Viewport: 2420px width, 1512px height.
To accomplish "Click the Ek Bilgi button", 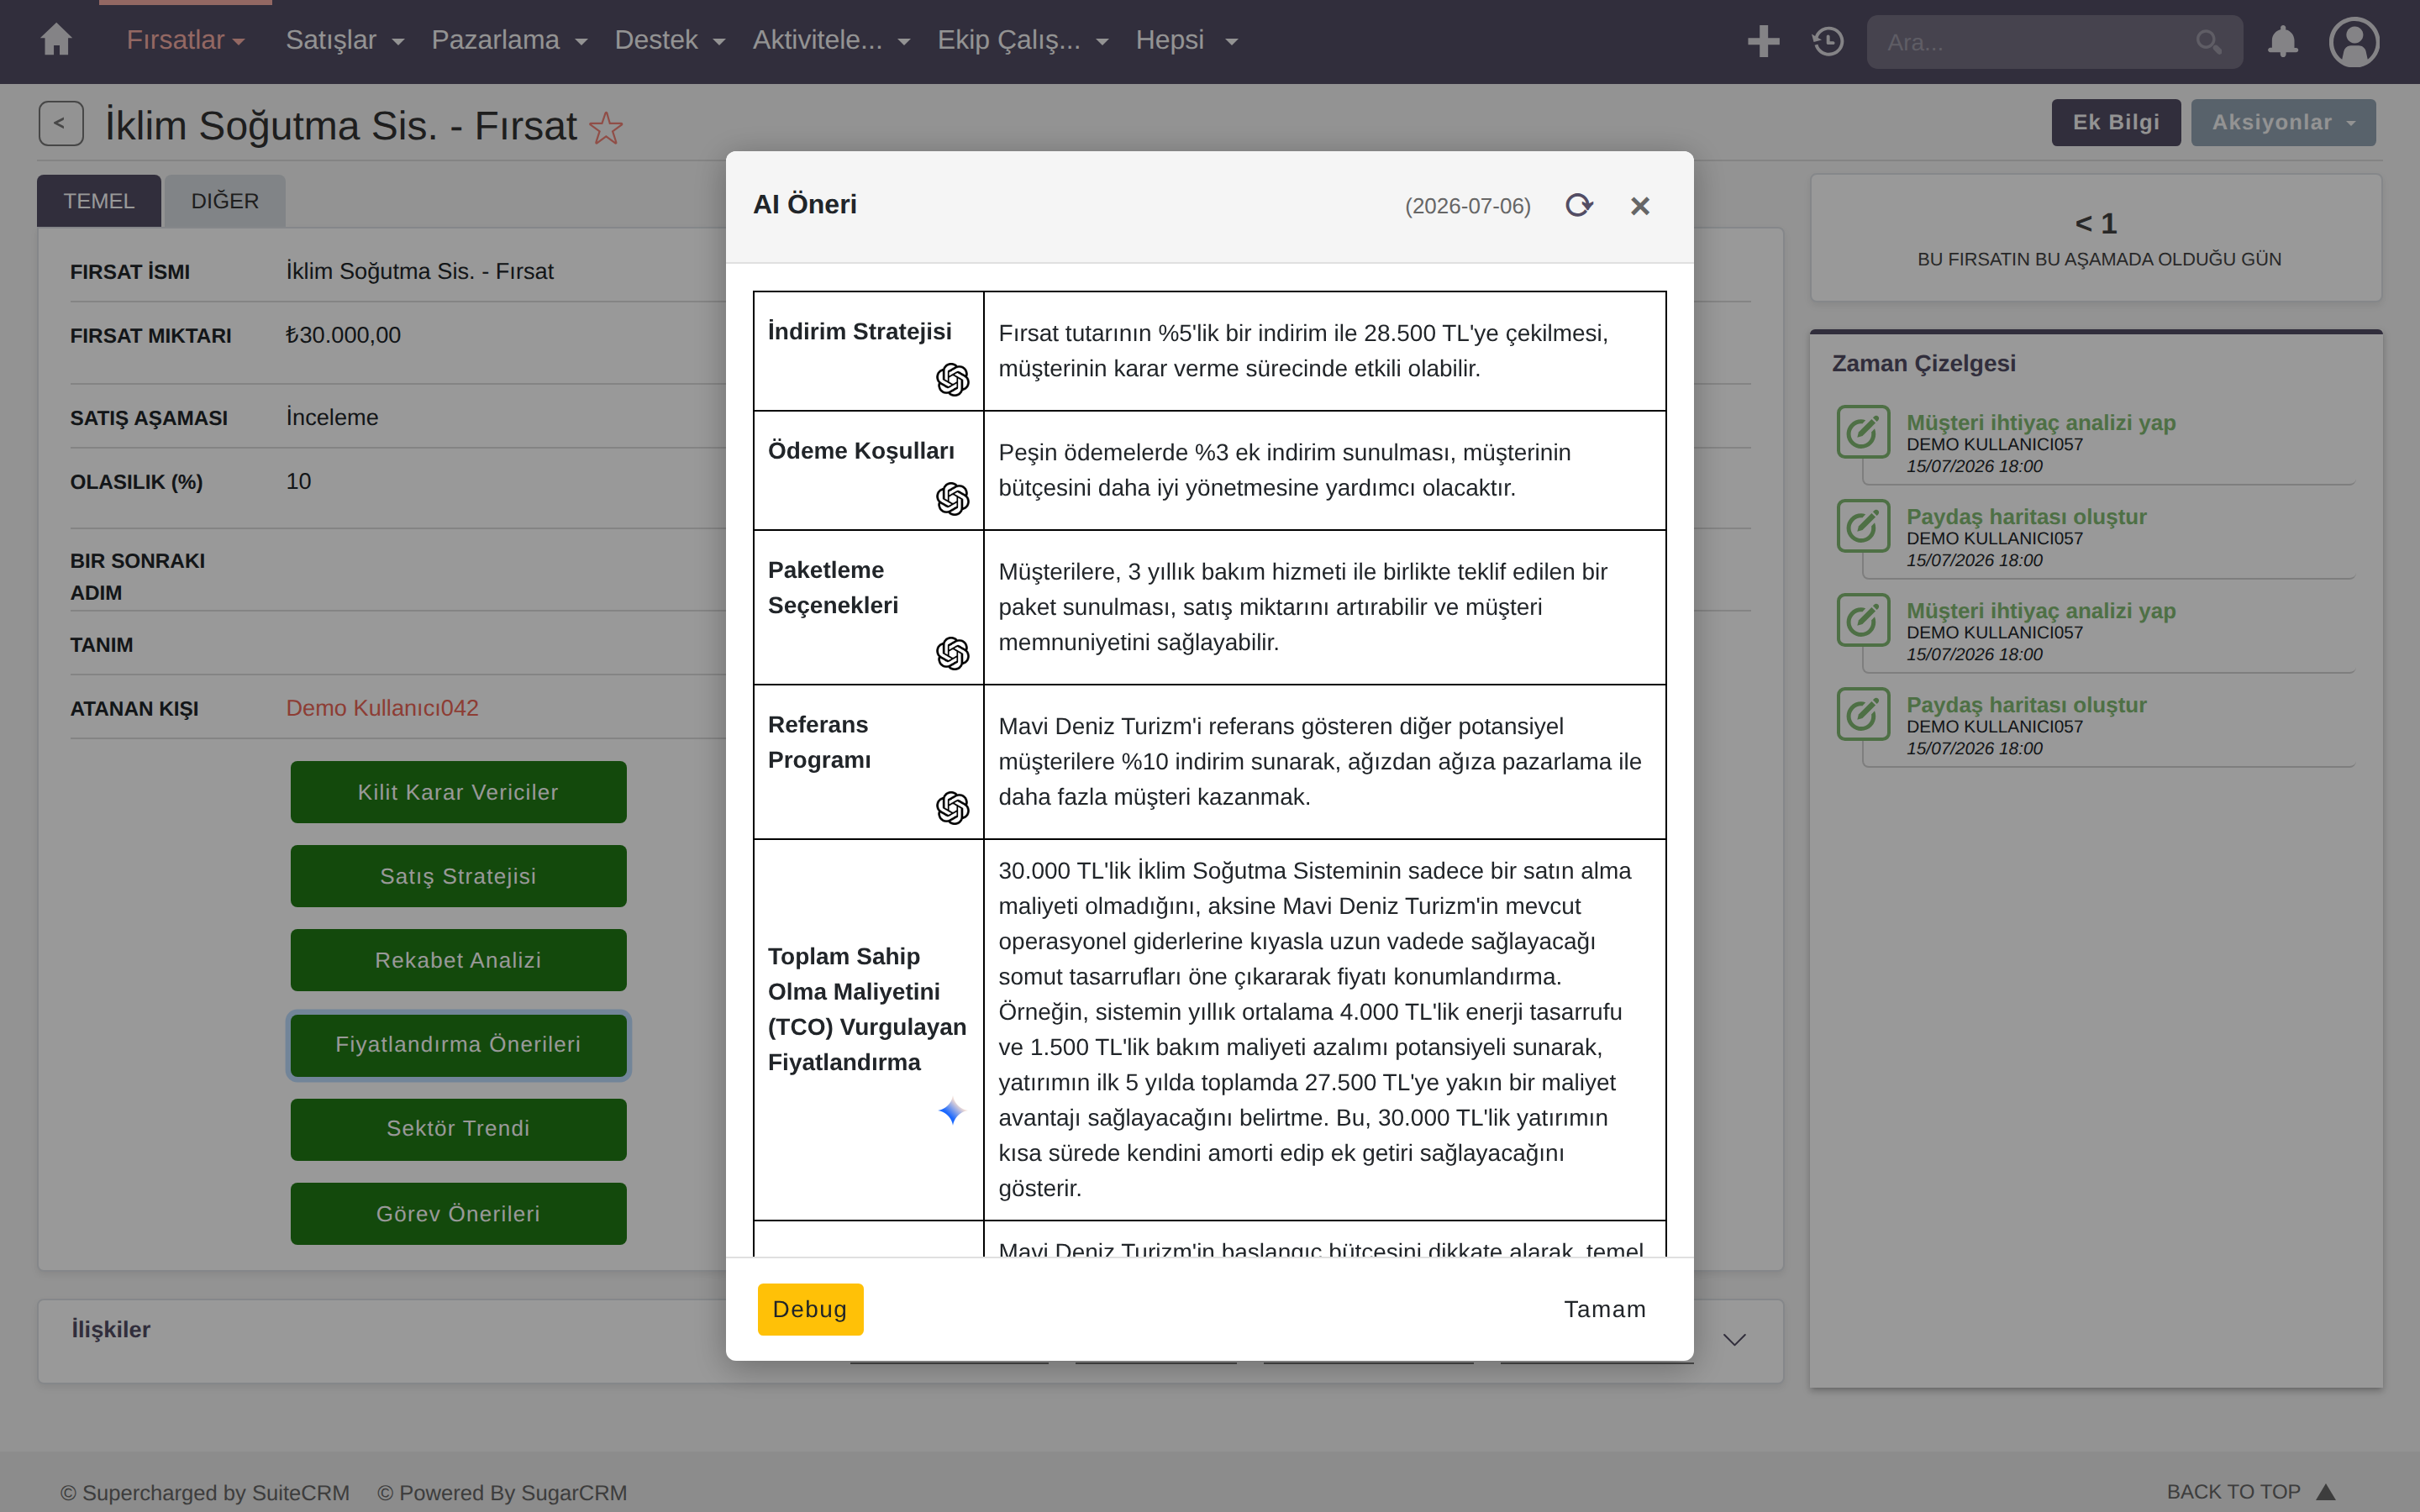I will point(2116,122).
